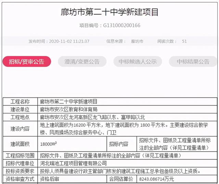Click the 工程地点 label cell
The image size is (219, 184).
click(20, 117)
